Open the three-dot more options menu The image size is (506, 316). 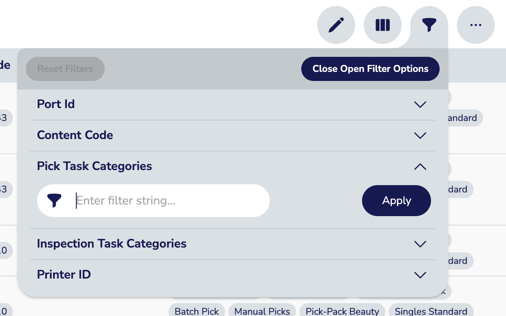(x=476, y=25)
